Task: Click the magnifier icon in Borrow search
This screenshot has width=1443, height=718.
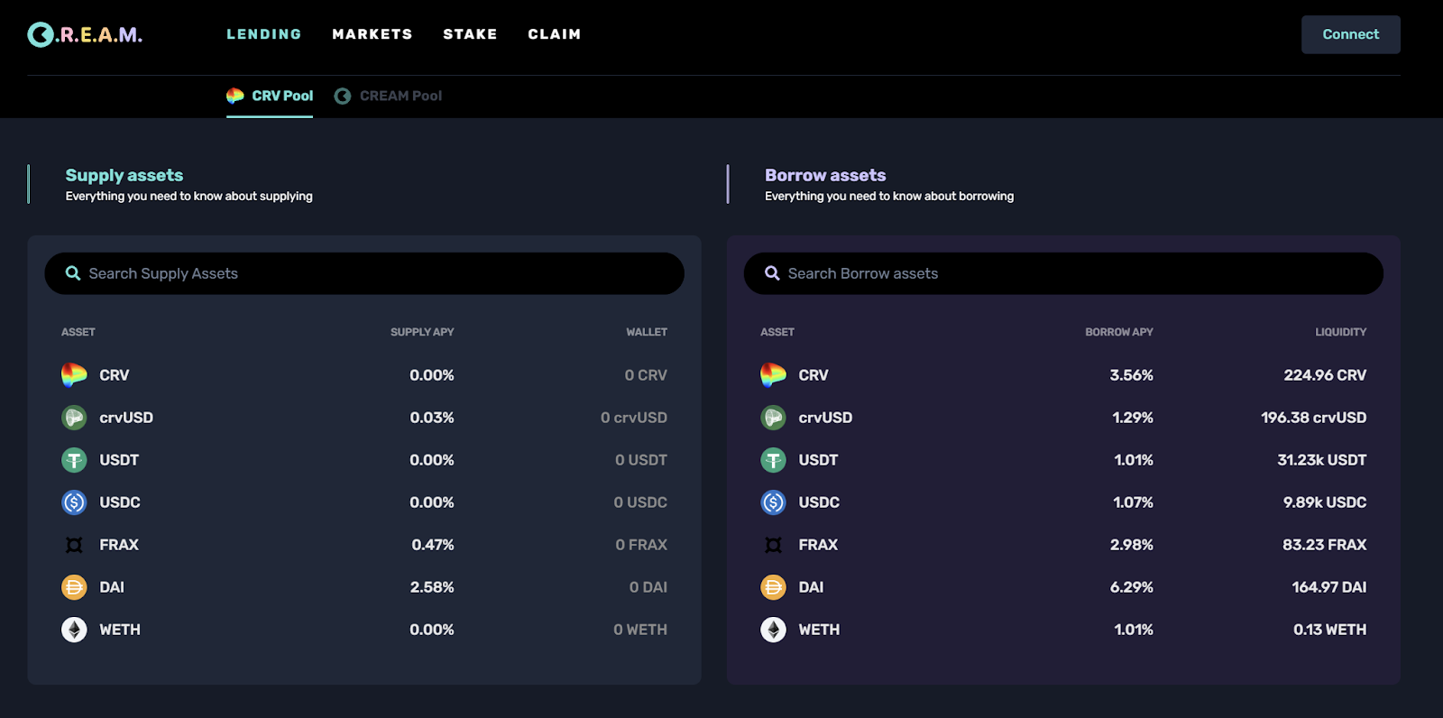Action: click(x=772, y=273)
